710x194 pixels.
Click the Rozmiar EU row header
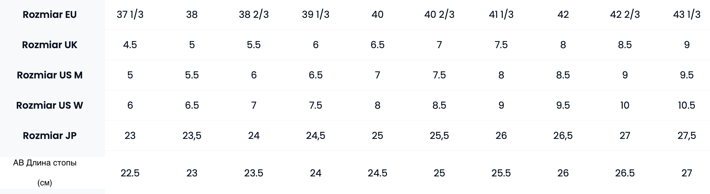pos(49,14)
